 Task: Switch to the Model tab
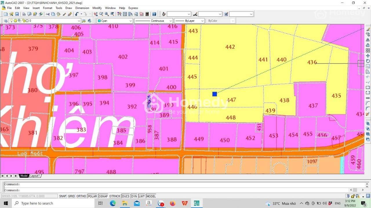point(24,176)
